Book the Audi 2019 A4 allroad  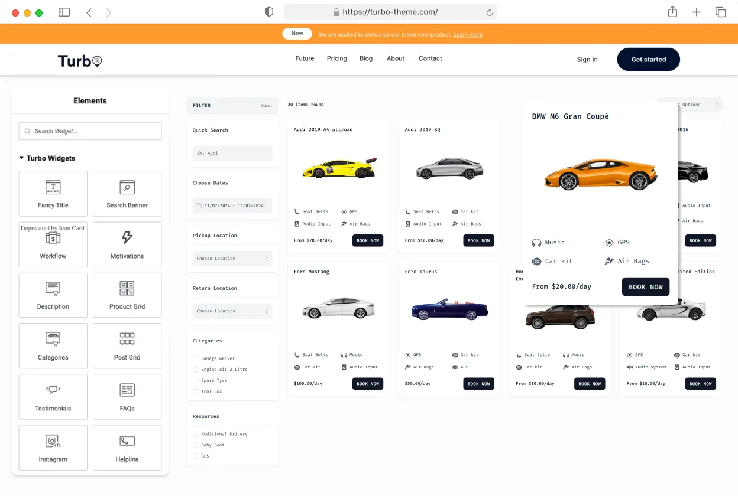368,240
